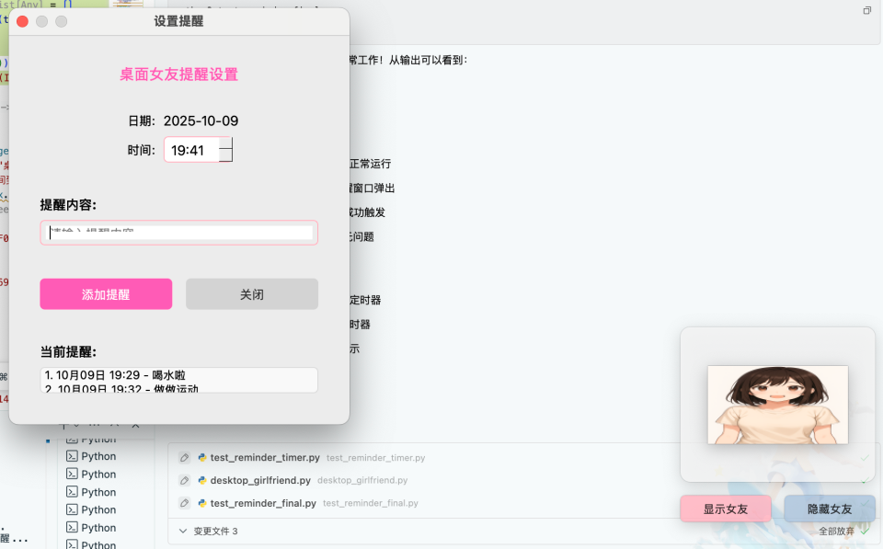The width and height of the screenshot is (883, 549).
Task: Click the desktop girlfriend character image
Action: pos(778,405)
